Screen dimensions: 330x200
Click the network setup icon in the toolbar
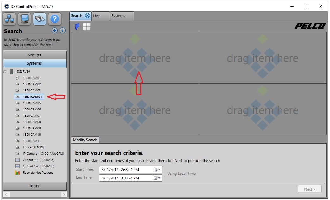tap(9, 19)
